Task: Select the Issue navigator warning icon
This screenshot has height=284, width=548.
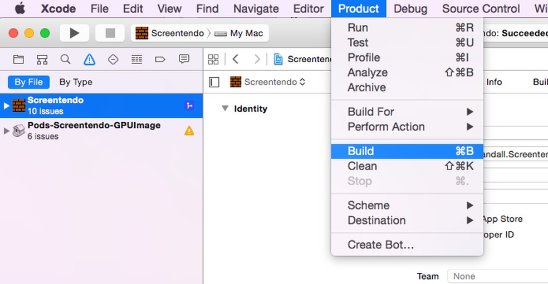Action: [x=89, y=59]
